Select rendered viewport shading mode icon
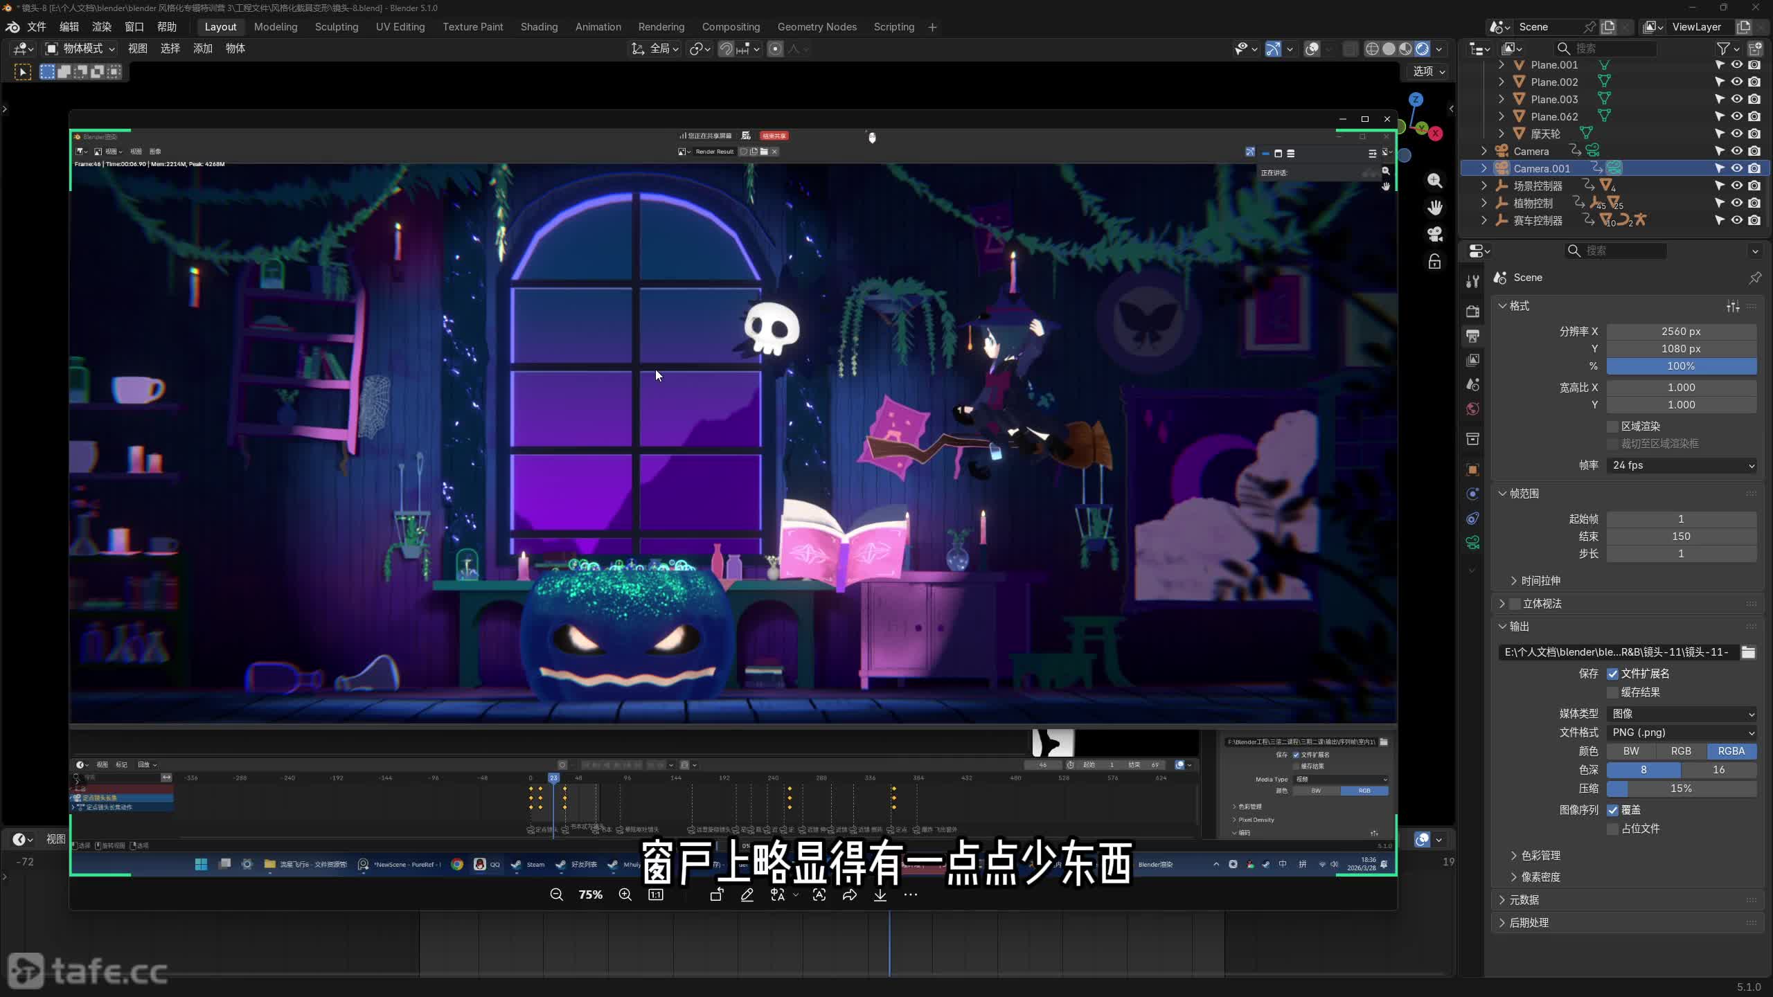The width and height of the screenshot is (1773, 997). pos(1422,49)
